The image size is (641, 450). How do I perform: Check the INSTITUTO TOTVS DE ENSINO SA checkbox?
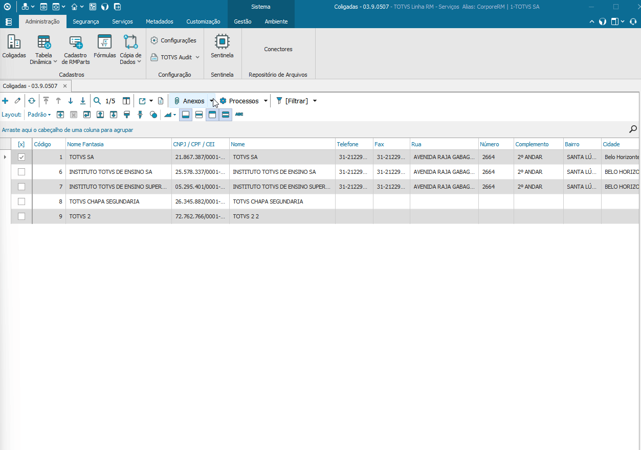point(21,172)
